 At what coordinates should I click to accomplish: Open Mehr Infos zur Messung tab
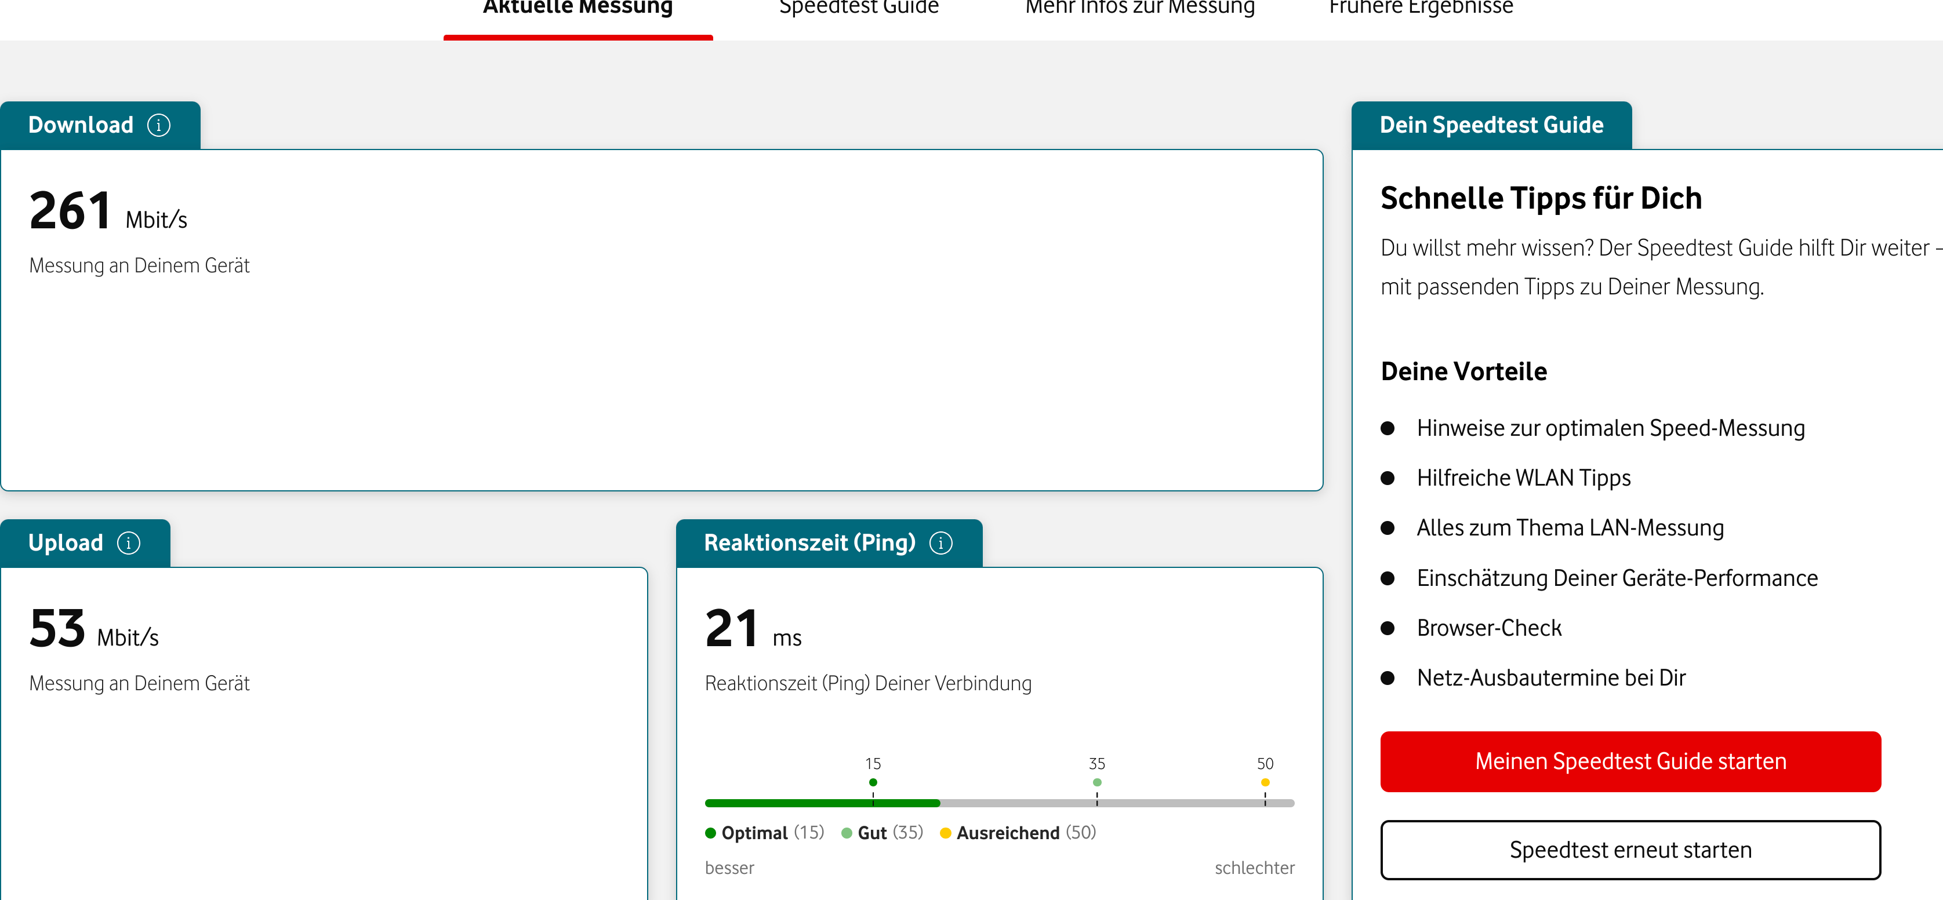tap(1140, 9)
